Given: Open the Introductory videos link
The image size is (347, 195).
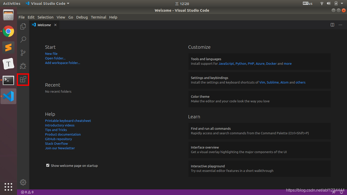Looking at the screenshot, I should point(60,125).
